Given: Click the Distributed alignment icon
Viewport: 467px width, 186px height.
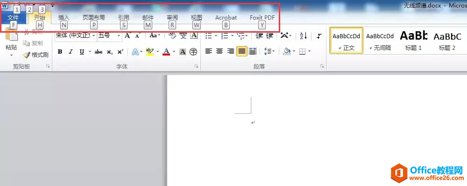Looking at the screenshot, I should click(x=253, y=52).
